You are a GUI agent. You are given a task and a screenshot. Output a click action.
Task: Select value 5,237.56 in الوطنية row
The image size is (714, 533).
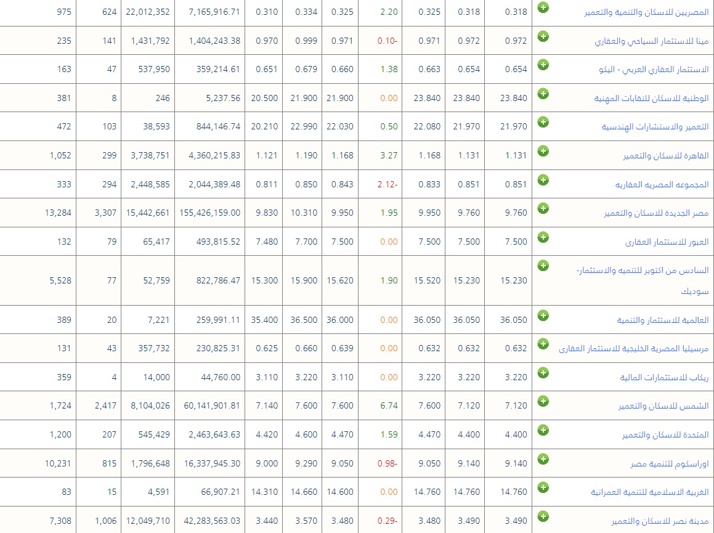222,98
